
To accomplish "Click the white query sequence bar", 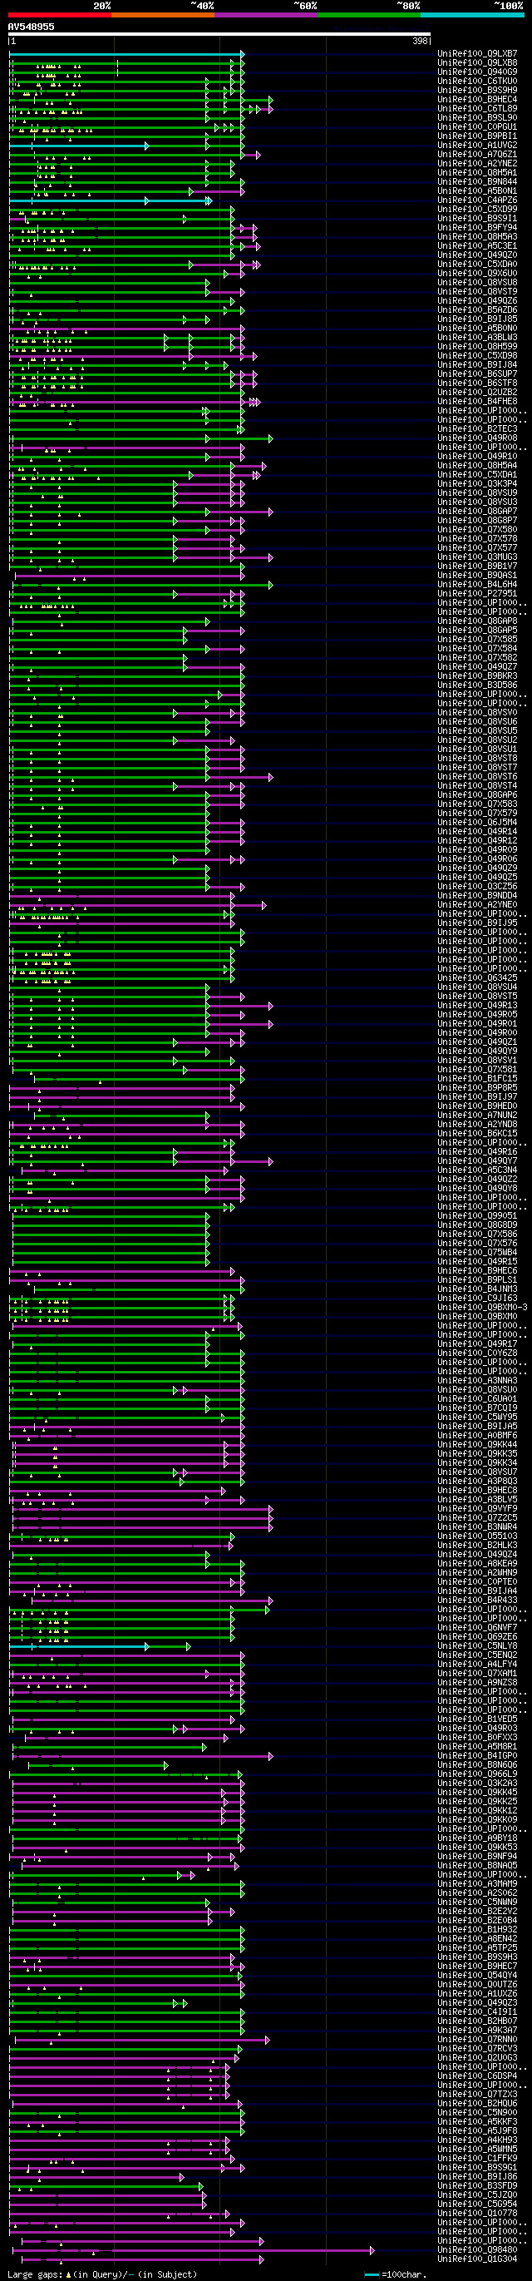I will (219, 35).
